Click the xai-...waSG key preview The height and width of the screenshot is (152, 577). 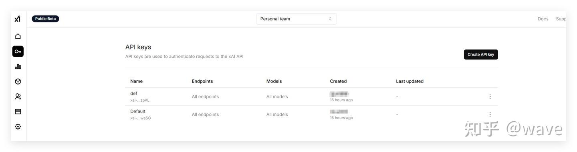tap(141, 118)
